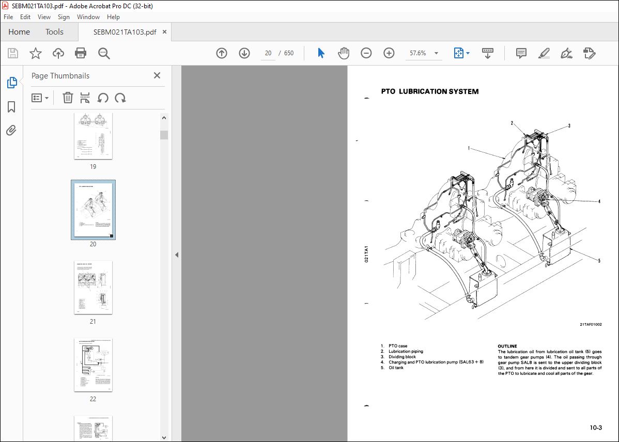619x442 pixels.
Task: Open the thumbnail options dropdown menu
Action: (x=40, y=98)
